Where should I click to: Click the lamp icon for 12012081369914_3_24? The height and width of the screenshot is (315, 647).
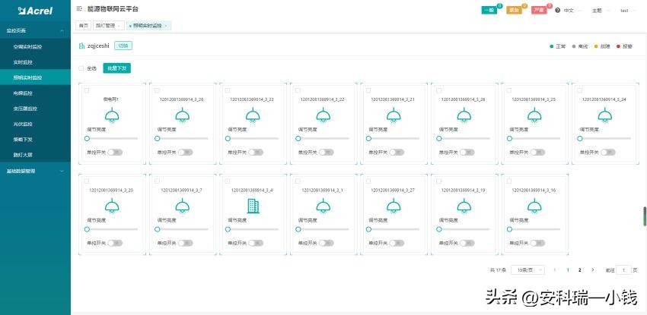click(604, 115)
